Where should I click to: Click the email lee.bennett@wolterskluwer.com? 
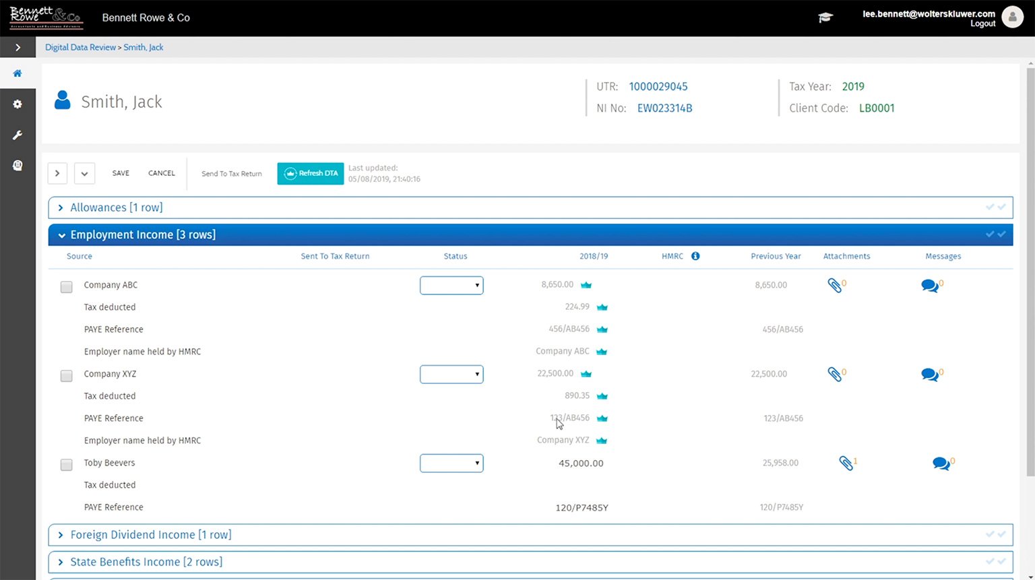[929, 13]
